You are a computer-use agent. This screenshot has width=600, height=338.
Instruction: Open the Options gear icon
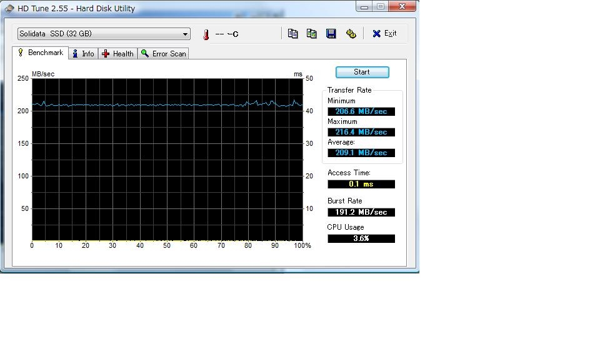click(351, 34)
